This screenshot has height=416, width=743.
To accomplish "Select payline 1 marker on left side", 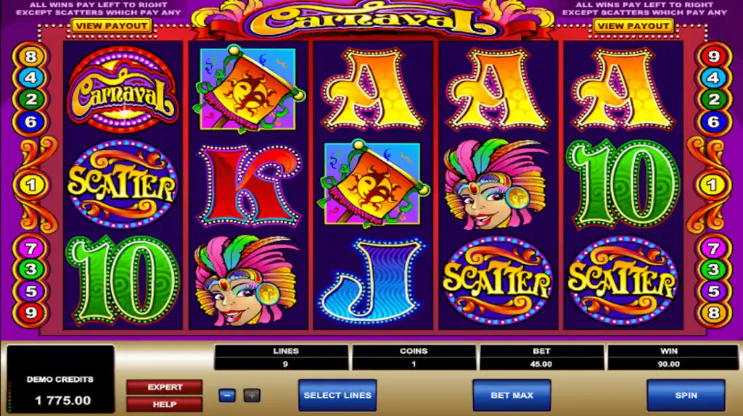I will pyautogui.click(x=31, y=185).
